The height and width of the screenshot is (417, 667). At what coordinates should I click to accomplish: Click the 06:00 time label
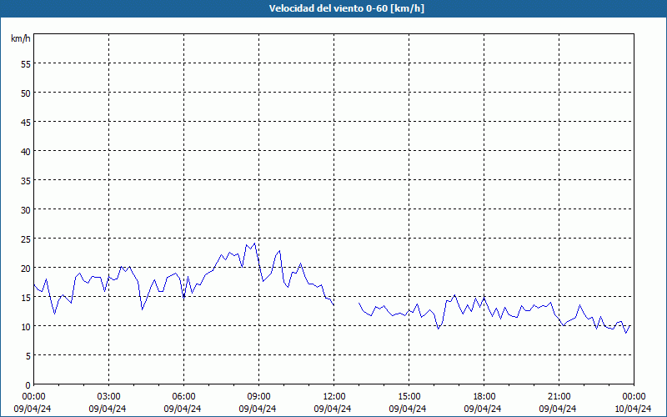[183, 397]
